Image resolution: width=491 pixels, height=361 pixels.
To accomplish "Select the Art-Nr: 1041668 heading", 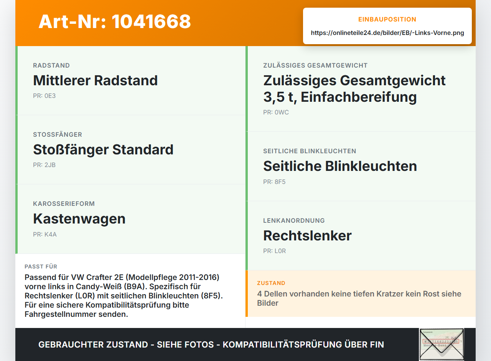I will pos(115,22).
